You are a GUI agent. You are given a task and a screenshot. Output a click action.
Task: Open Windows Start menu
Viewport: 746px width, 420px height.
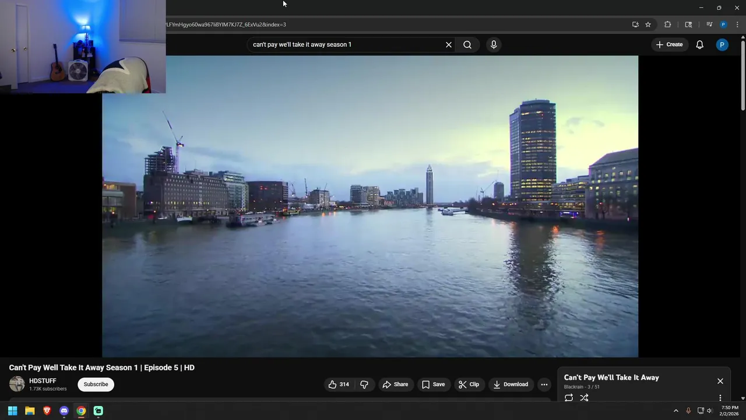(12, 411)
